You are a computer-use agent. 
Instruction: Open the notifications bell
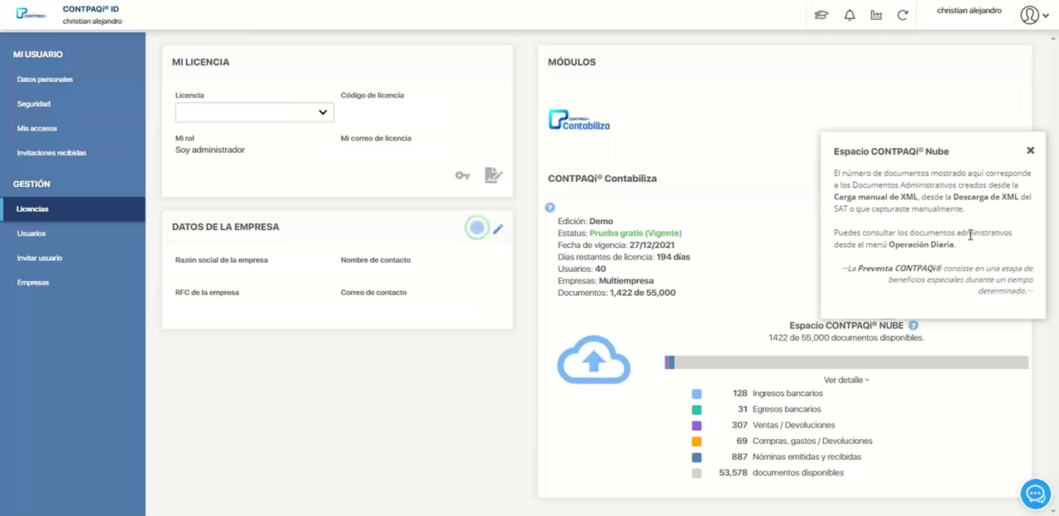[x=849, y=15]
